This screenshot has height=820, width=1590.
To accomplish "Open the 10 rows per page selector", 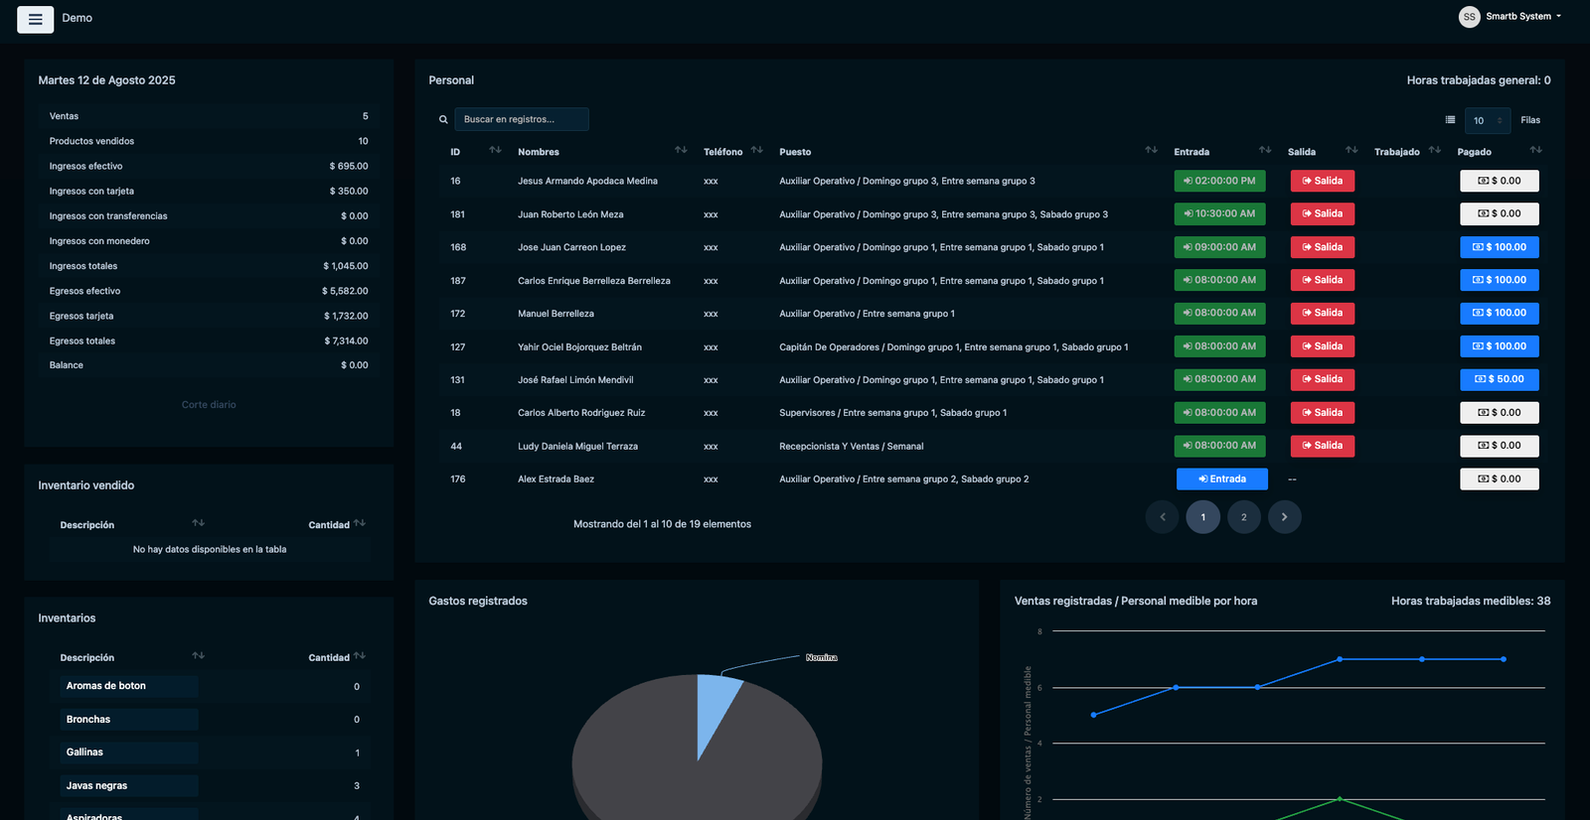I will coord(1488,120).
